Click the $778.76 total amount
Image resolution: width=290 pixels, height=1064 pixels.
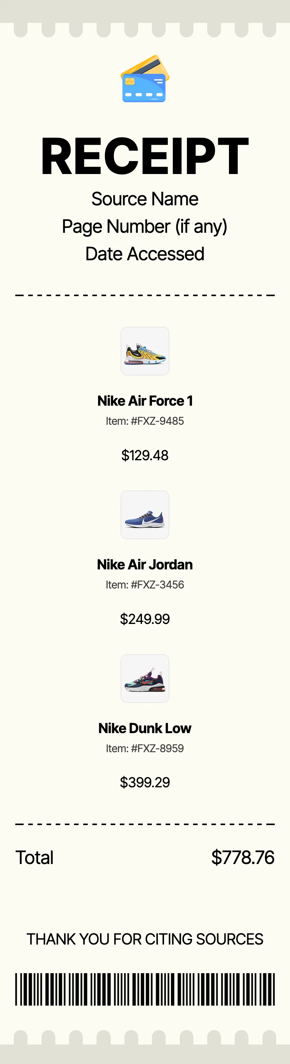tap(243, 858)
